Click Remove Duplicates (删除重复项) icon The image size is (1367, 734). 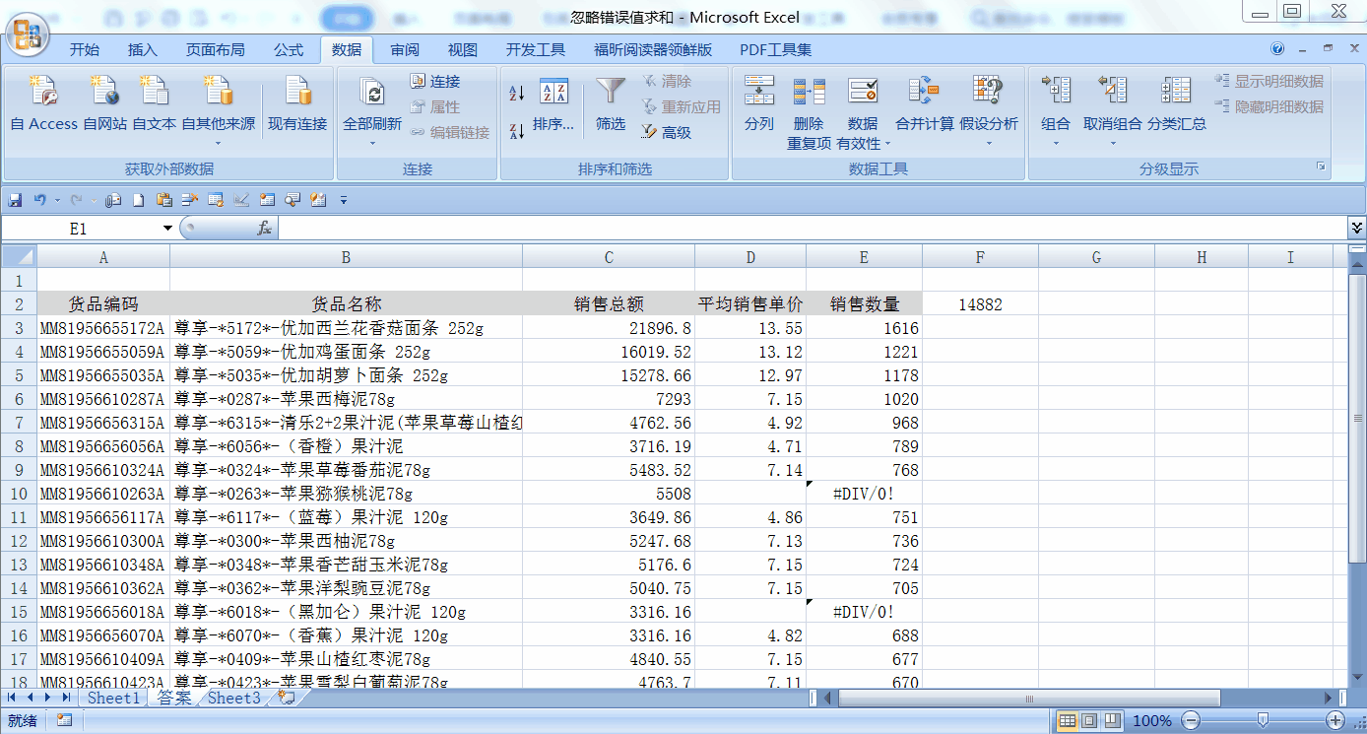coord(809,93)
